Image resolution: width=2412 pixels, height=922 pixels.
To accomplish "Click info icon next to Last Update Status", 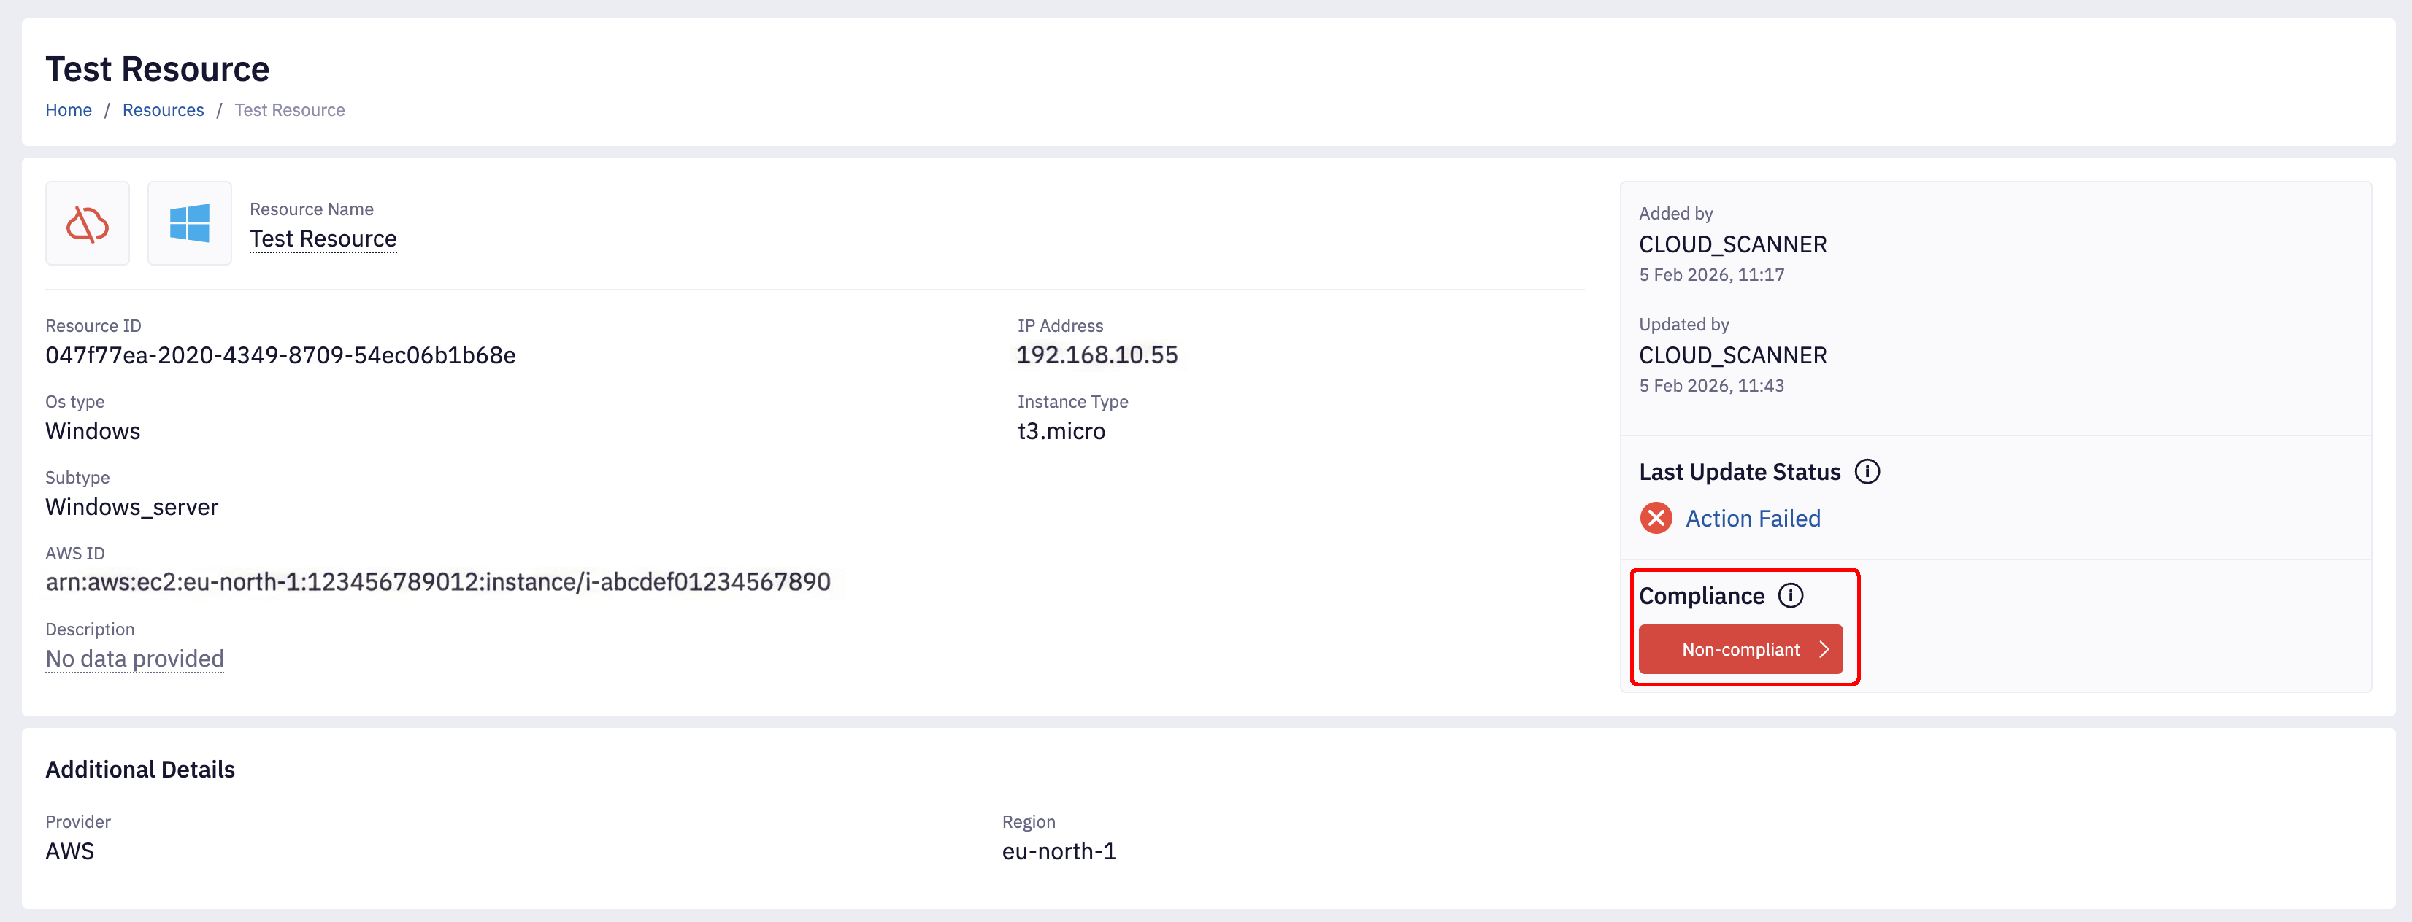I will tap(1866, 472).
